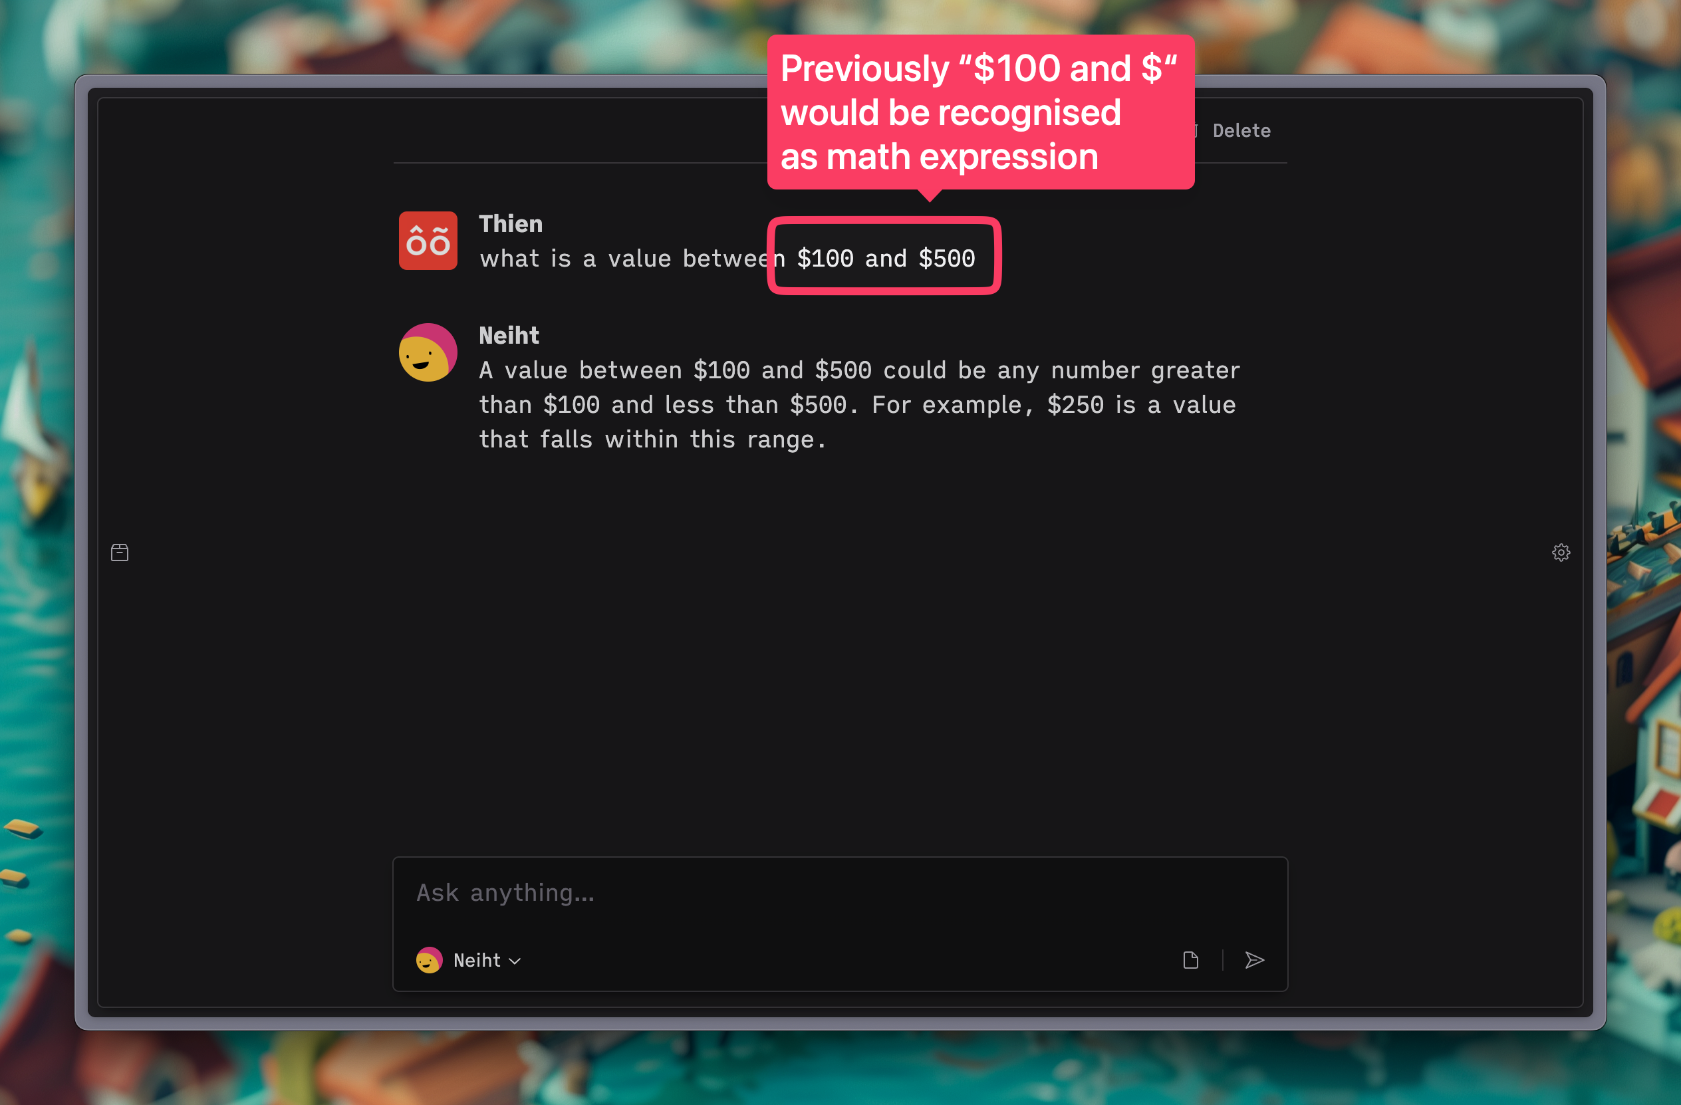Click the phrase "could be any number greater"
This screenshot has height=1105, width=1681.
point(1061,370)
